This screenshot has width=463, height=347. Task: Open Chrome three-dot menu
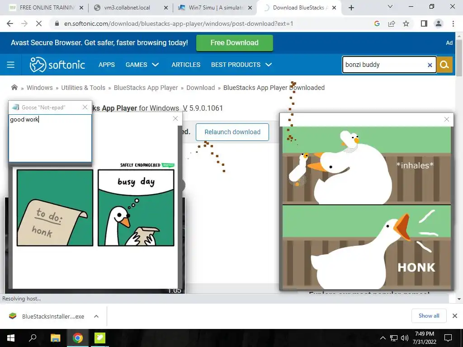[x=453, y=23]
